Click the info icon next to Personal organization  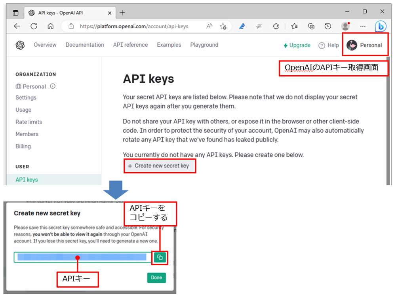(52, 86)
